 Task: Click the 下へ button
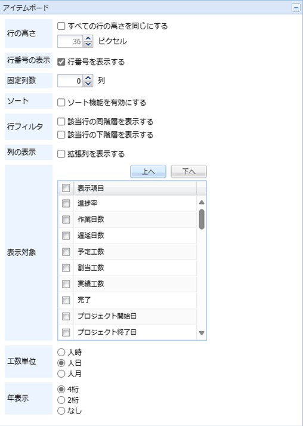click(x=188, y=171)
